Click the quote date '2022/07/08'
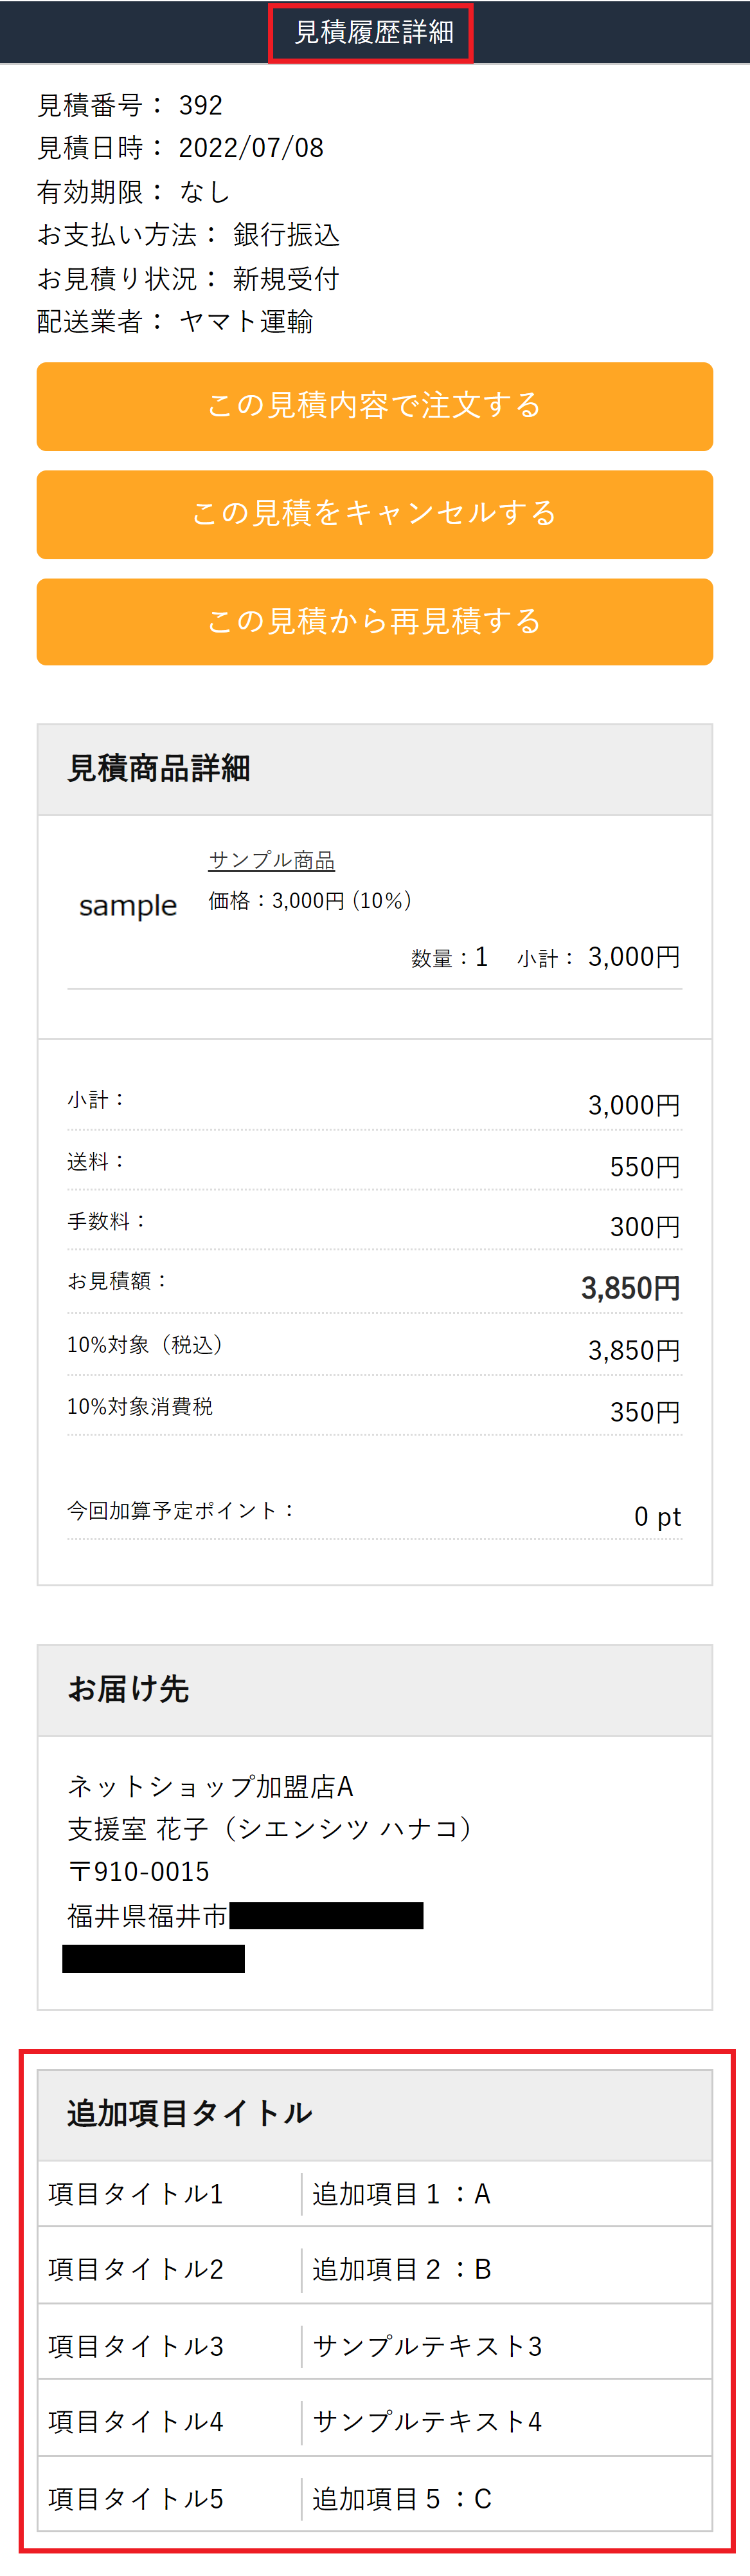This screenshot has width=750, height=2576. [251, 148]
